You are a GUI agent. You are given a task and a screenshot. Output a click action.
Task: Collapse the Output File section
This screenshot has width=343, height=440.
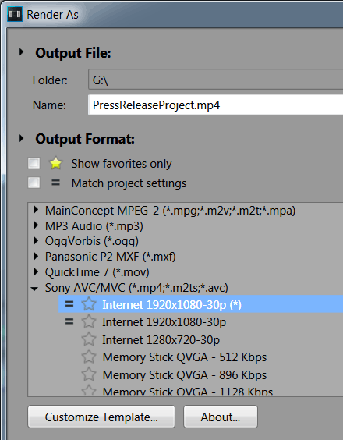click(21, 52)
